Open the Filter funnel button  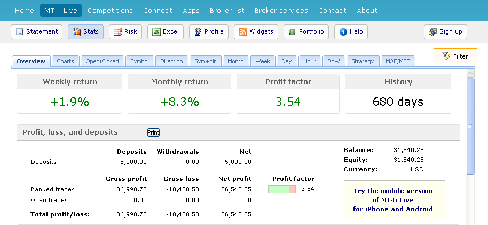pyautogui.click(x=455, y=56)
